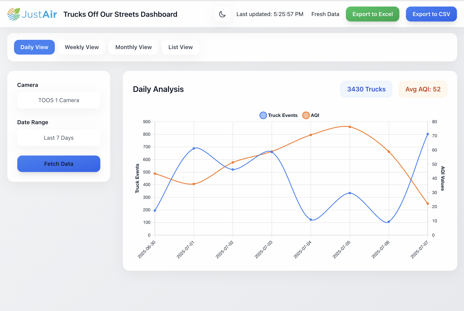The width and height of the screenshot is (464, 311).
Task: Click the 3430 Trucks summary badge
Action: coord(366,89)
